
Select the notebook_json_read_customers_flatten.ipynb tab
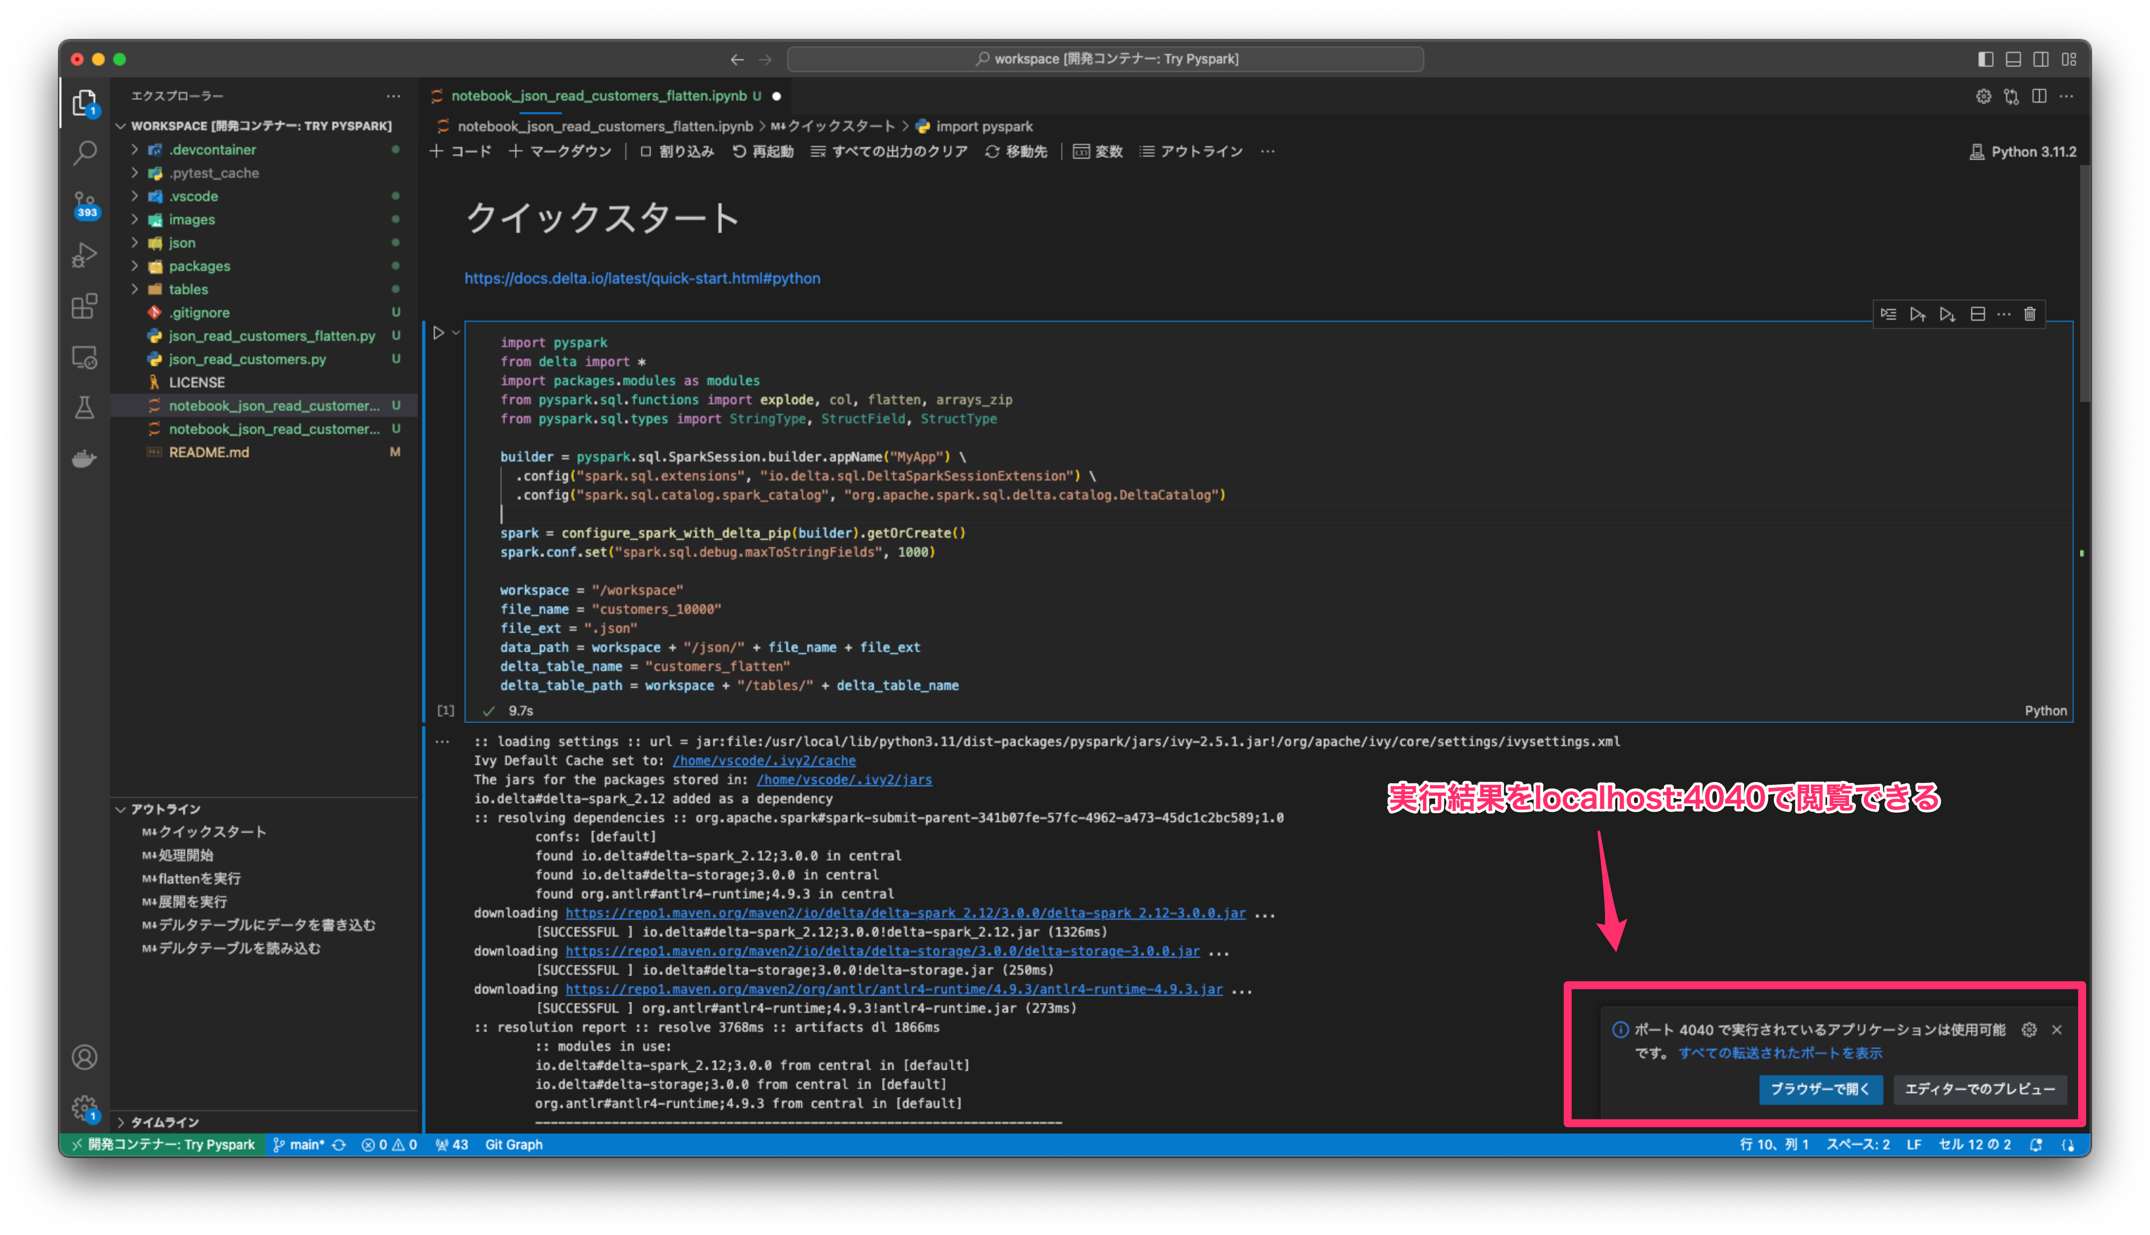pos(598,96)
